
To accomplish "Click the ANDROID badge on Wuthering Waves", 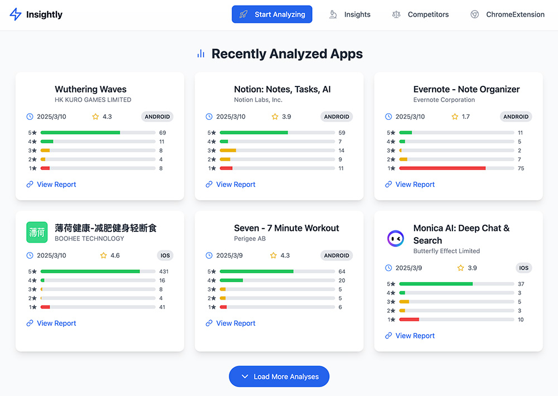I will [x=157, y=117].
